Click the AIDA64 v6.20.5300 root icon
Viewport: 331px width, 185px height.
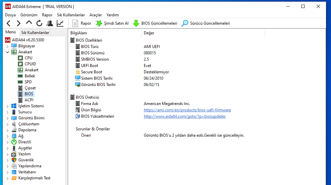coord(8,40)
